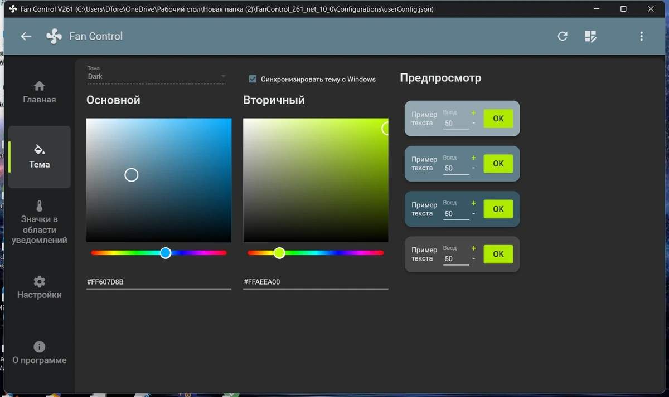
Task: Click the #FFAEEA00 hex input field
Action: [316, 282]
